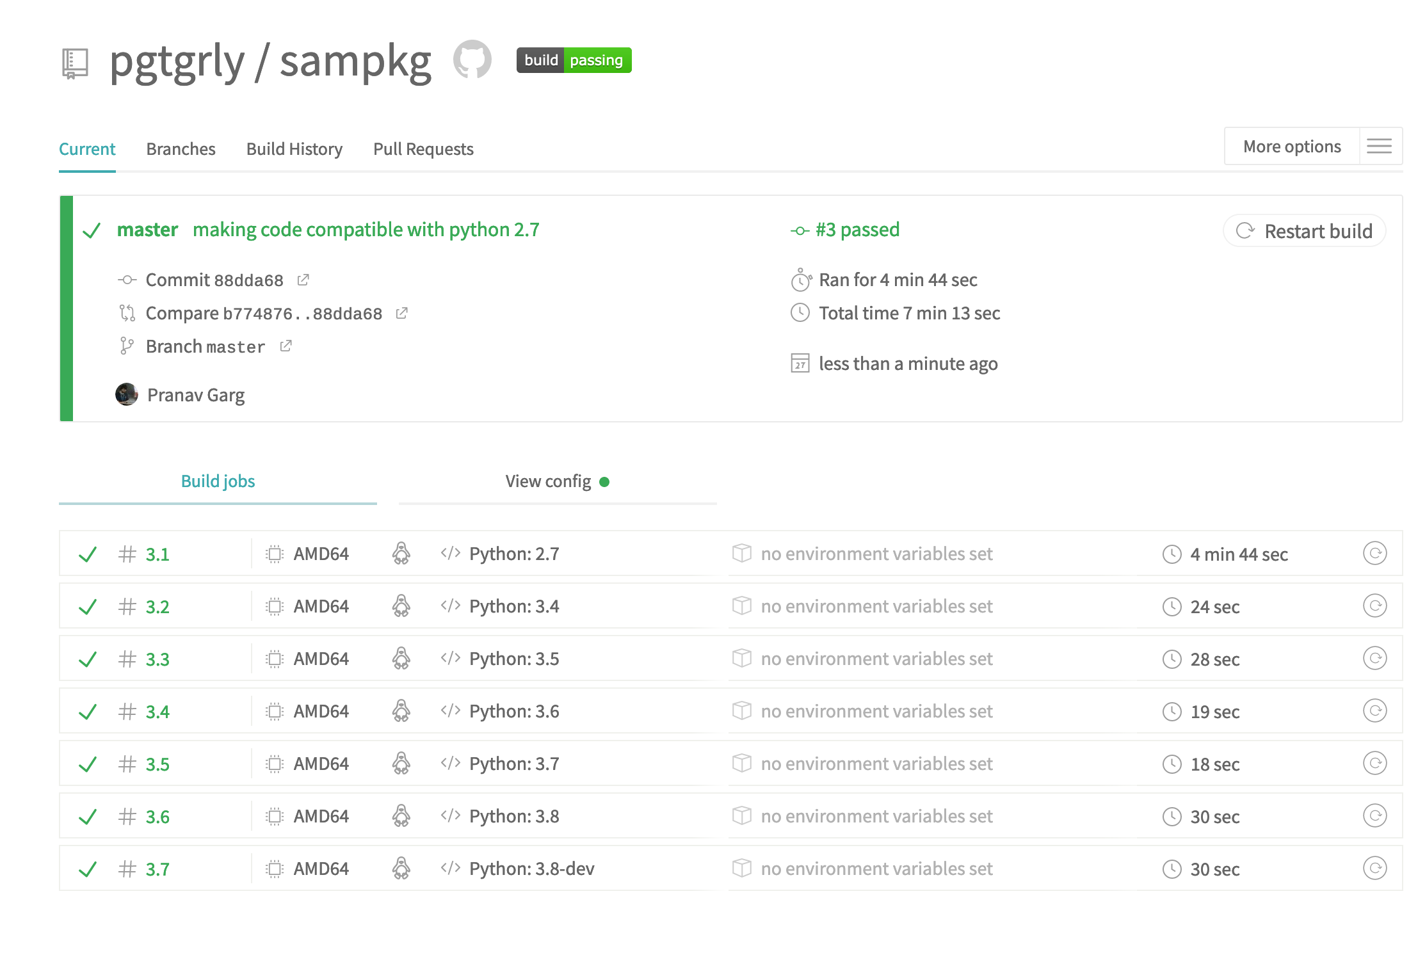
Task: Restart job 3.7 using its circular arrow icon
Action: click(1375, 869)
